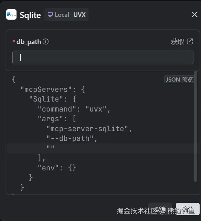Viewport: 201px width, 221px height.
Task: Click the Sqlite dialog title
Action: click(30, 15)
